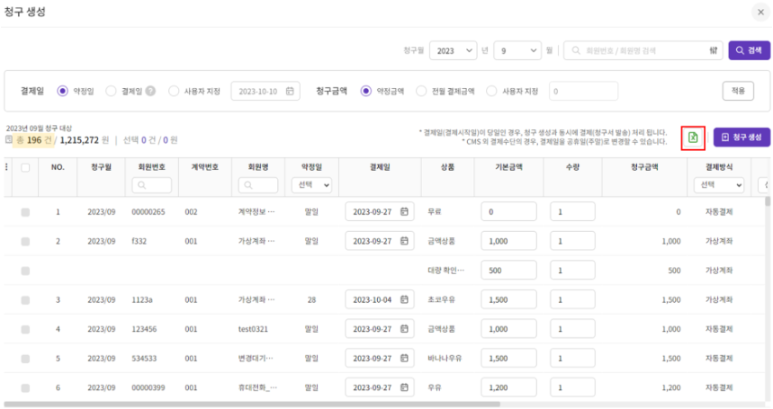The width and height of the screenshot is (773, 409).
Task: Check the checkbox for row 1
Action: 25,212
